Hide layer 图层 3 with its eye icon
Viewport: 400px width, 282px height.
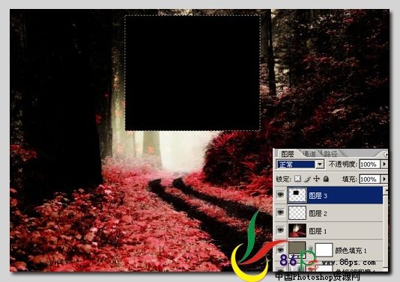281,195
